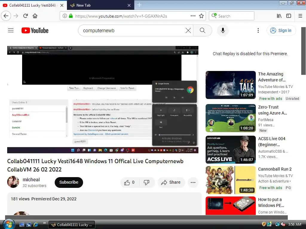The width and height of the screenshot is (306, 229).
Task: Sign in to YouTube
Action: point(281,30)
